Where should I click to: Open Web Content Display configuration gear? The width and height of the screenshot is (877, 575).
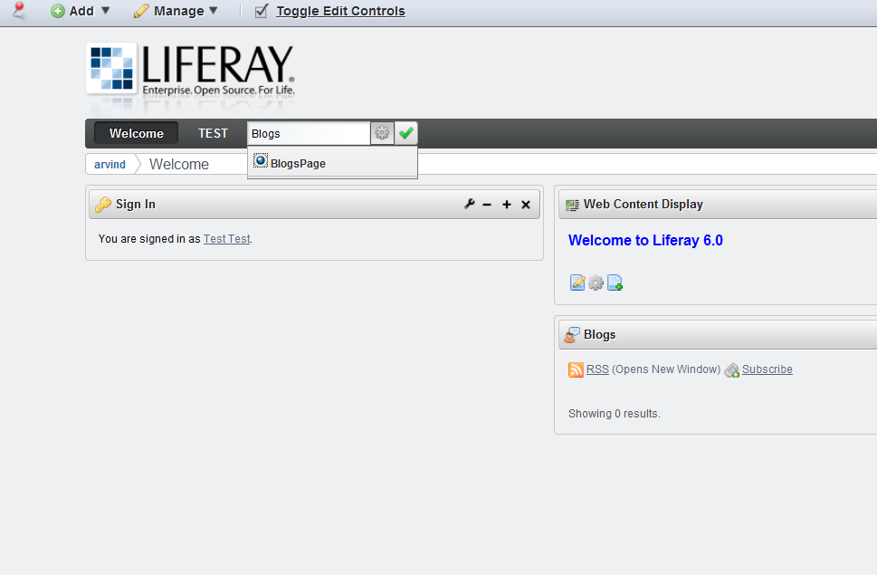pos(596,283)
